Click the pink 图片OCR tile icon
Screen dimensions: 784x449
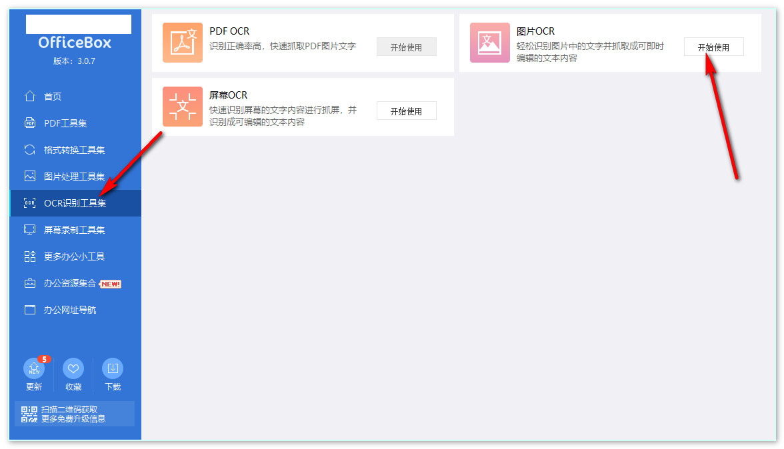tap(490, 43)
